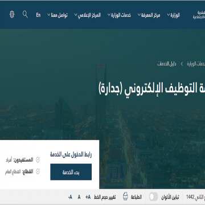Screen dimensions: 205x205
Task: Click the بدء الخدمة start service button
Action: (71, 172)
